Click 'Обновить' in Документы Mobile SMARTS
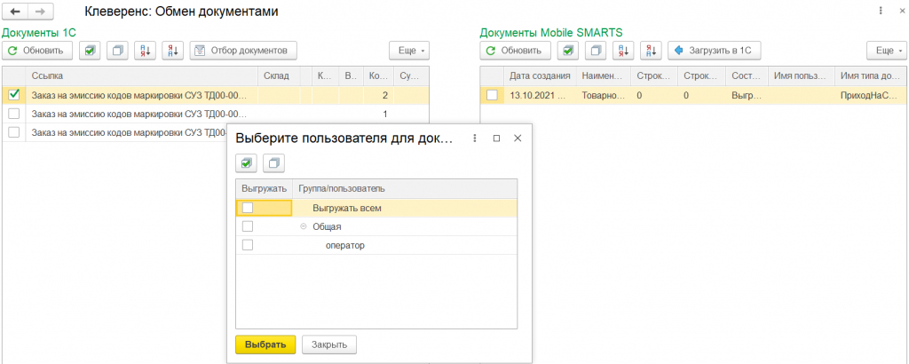Screen dimensions: 909x364 [516, 51]
